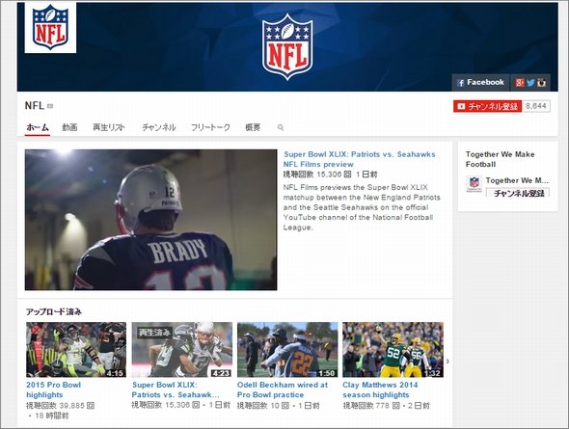This screenshot has width=569, height=429.
Task: Open the Google+ icon in banner
Action: [x=520, y=83]
